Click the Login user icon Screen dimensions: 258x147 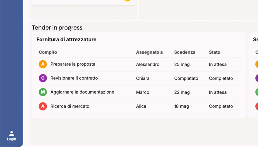tap(12, 133)
